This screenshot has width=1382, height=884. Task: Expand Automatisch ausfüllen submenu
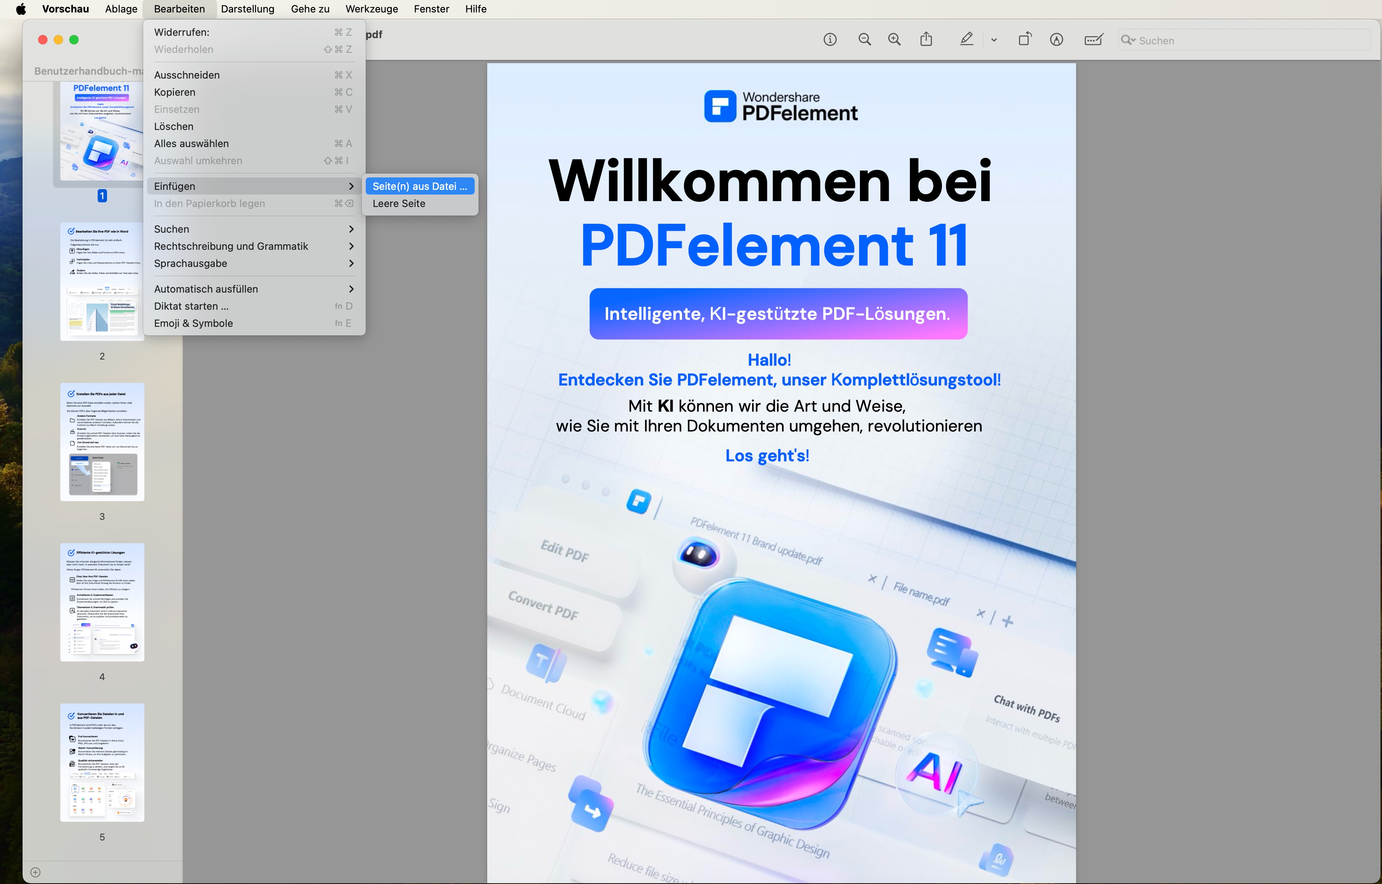coord(254,289)
